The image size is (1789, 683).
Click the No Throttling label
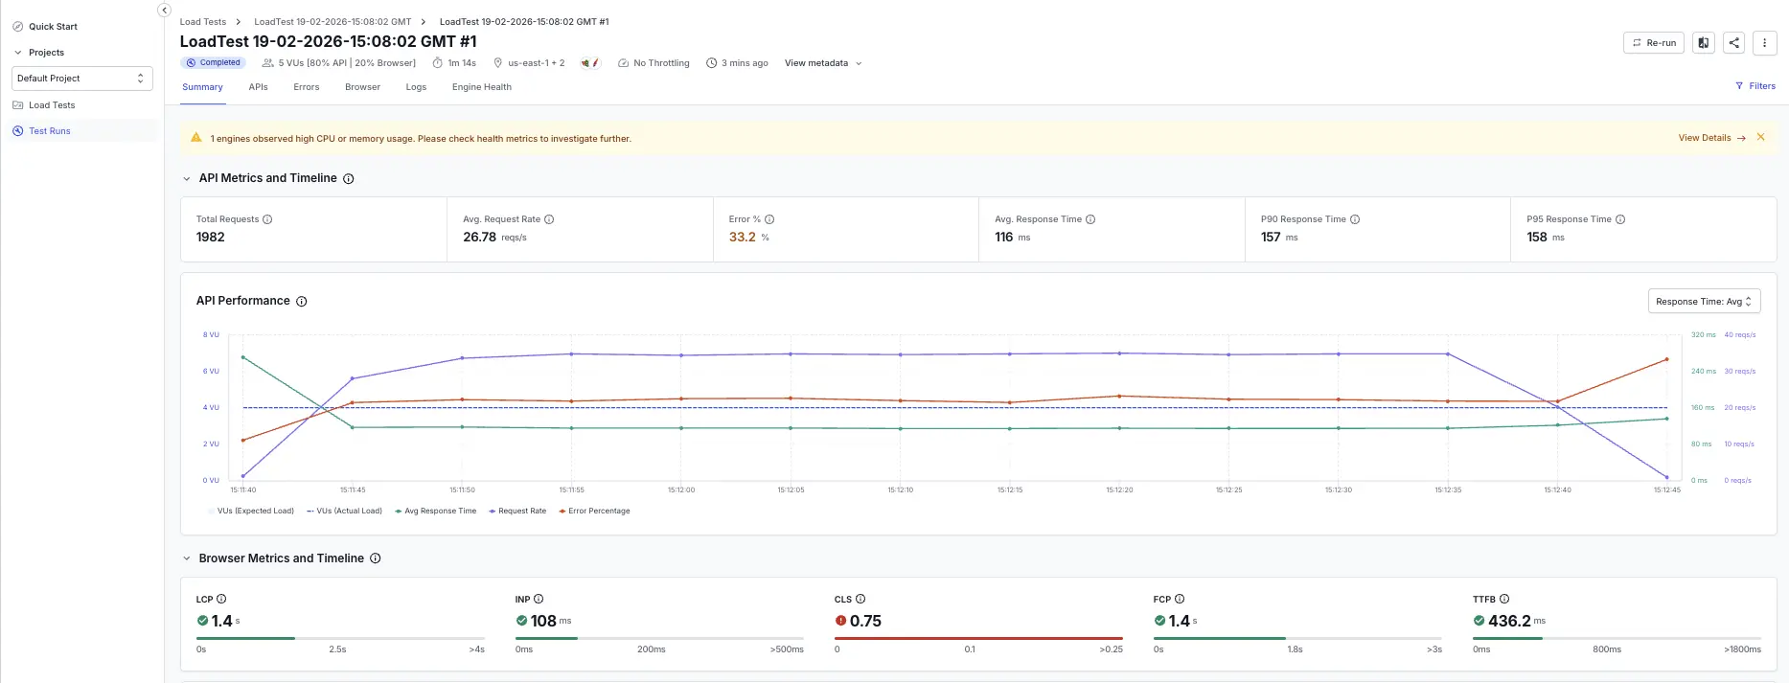click(661, 63)
